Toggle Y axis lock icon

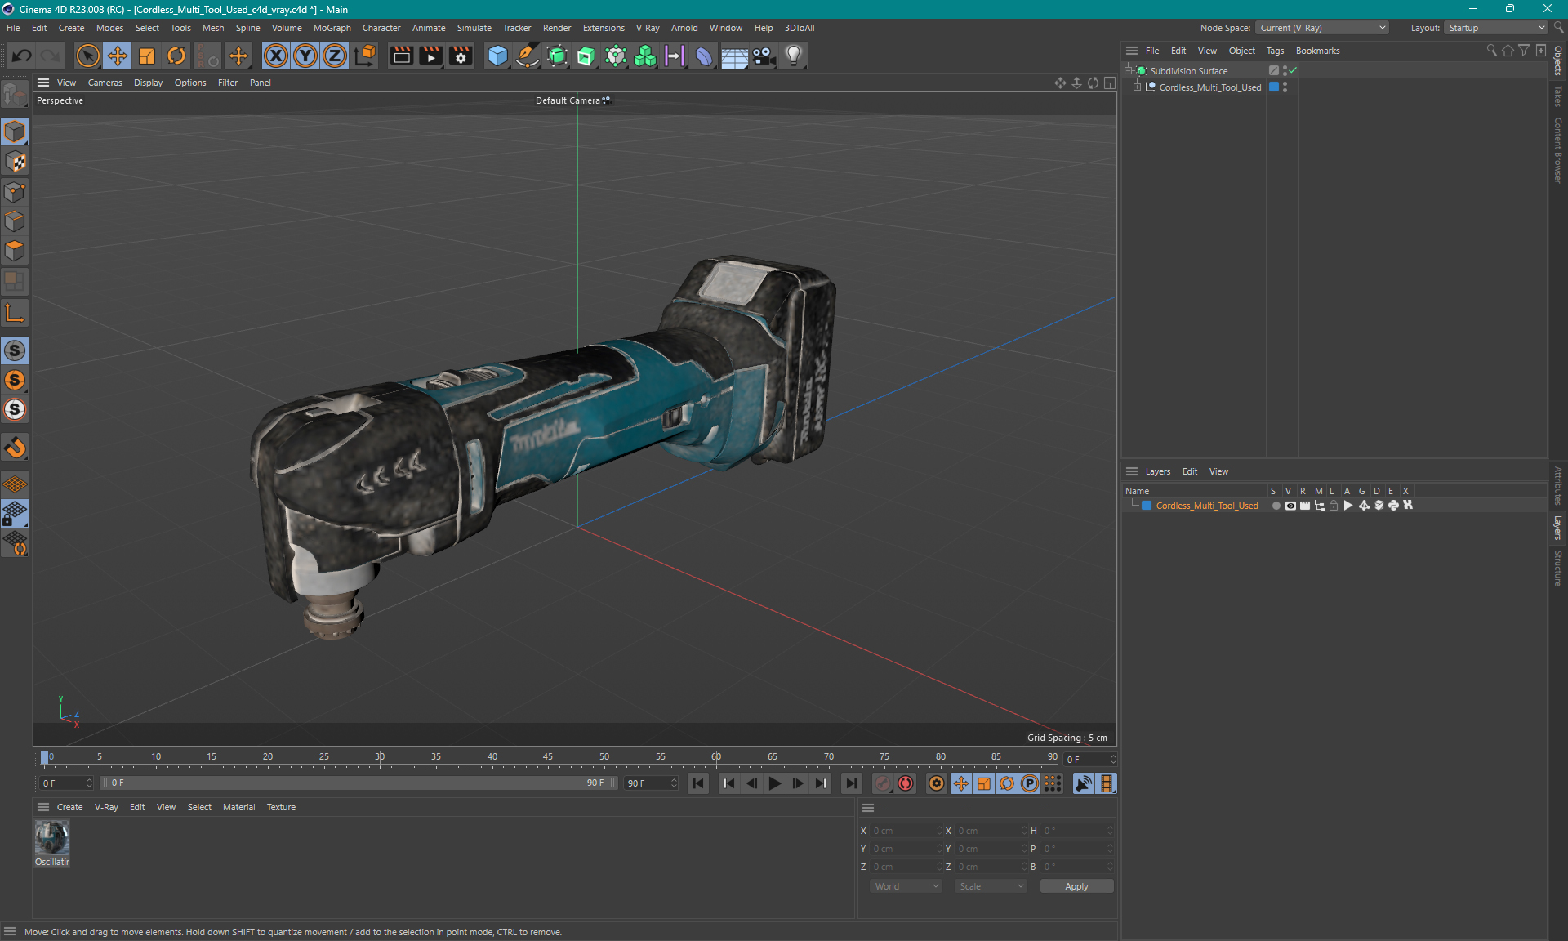305,56
